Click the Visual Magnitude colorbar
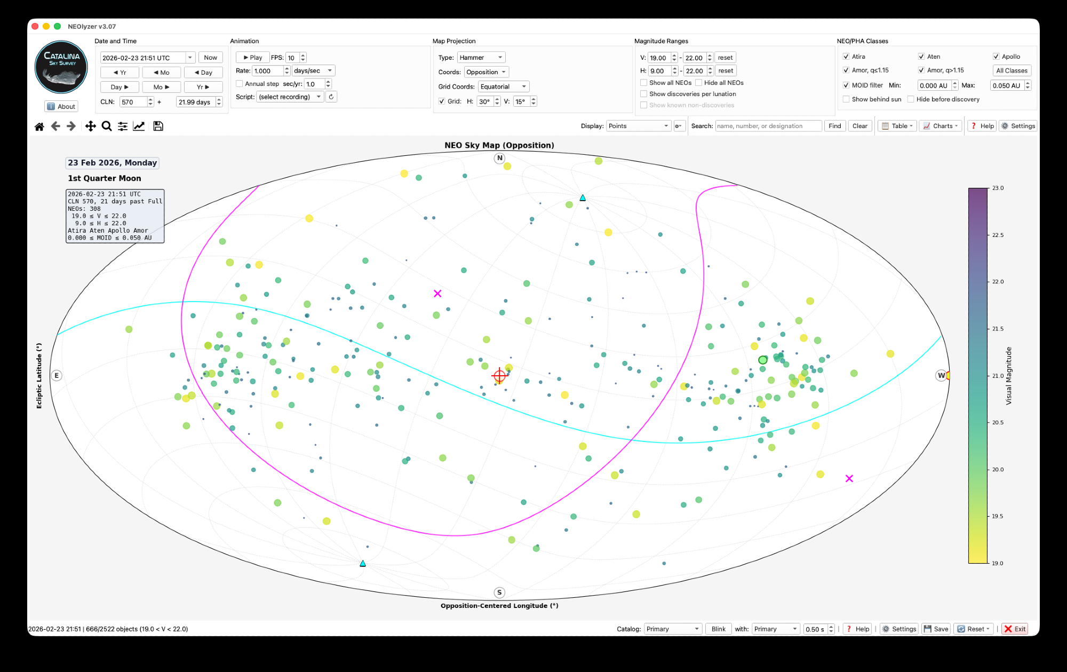 (x=978, y=375)
